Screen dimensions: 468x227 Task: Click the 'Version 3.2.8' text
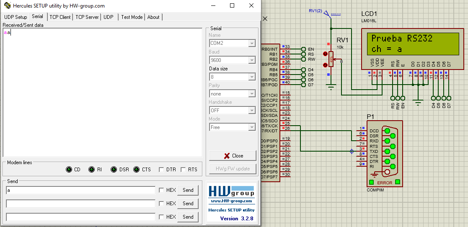pos(237,218)
